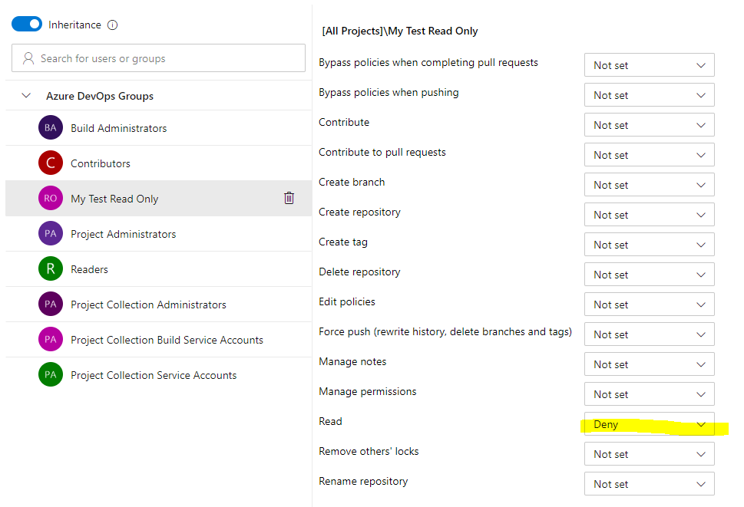Click the Search for users or groups field
Viewport: 744px width, 507px height.
[x=158, y=58]
